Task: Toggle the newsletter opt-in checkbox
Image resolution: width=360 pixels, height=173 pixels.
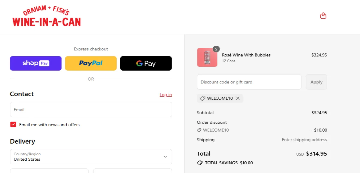Action: coord(13,124)
